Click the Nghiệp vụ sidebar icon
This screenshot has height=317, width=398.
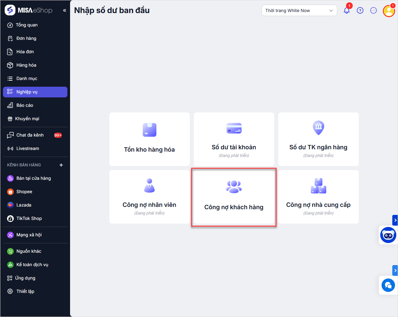click(10, 92)
